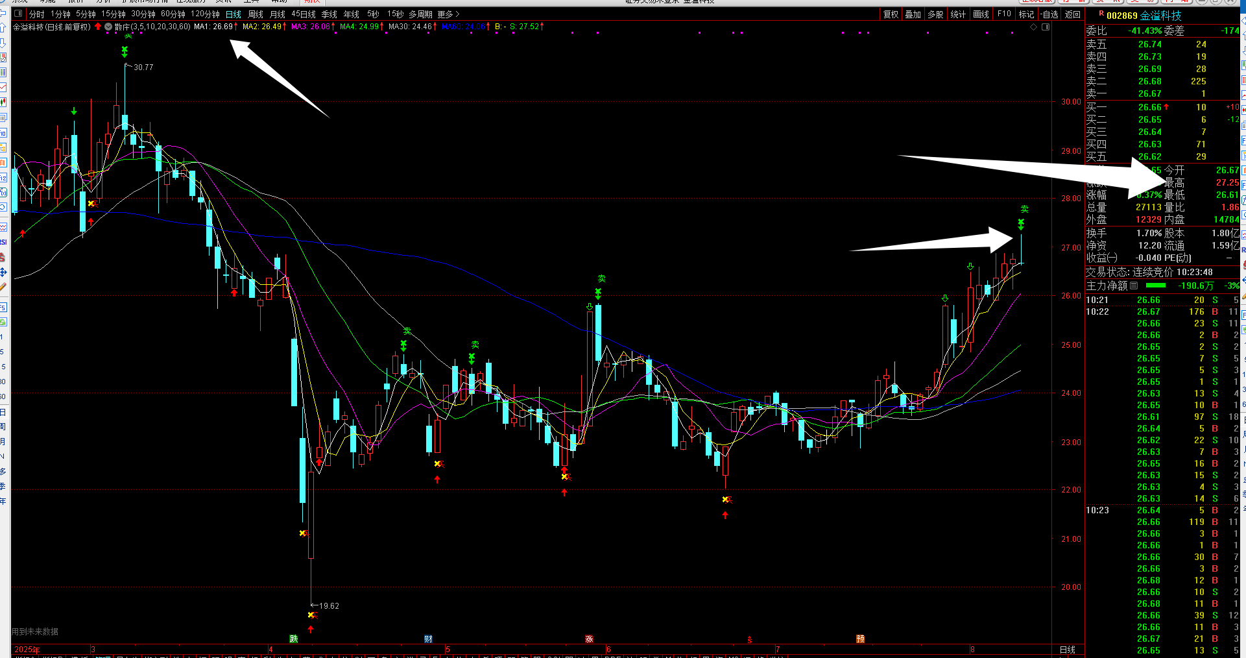Click the 预 forecast marker on timeline

(860, 639)
